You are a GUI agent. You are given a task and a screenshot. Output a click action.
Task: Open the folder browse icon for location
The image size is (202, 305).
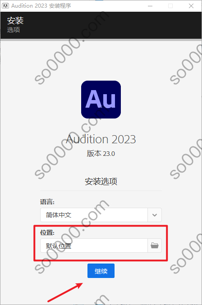click(x=155, y=246)
